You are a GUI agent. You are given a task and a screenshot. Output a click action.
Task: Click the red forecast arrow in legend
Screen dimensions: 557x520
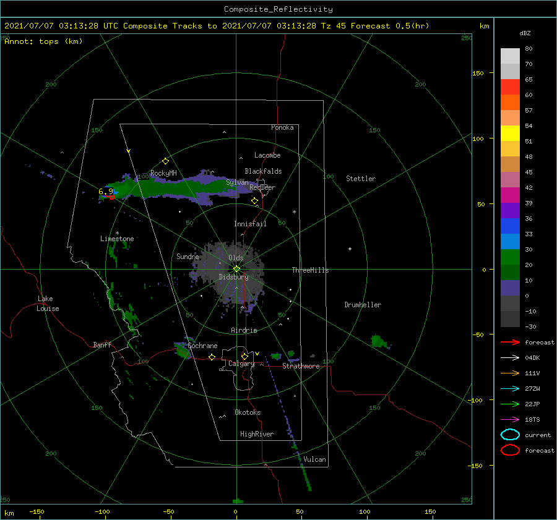(x=510, y=342)
